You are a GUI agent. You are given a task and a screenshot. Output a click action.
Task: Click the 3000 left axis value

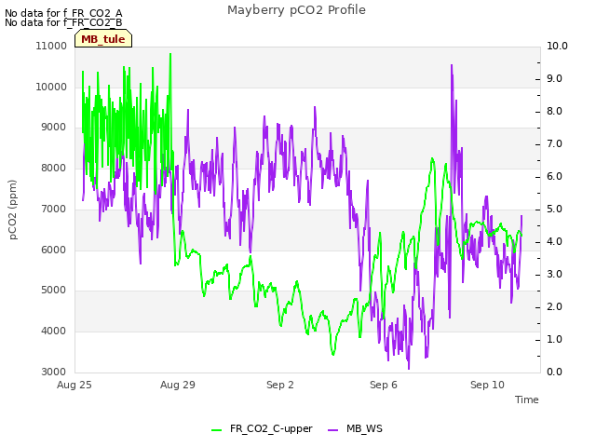tap(54, 372)
